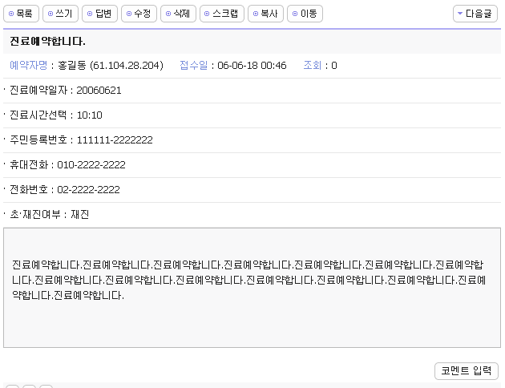
Task: Click the post title 진료예약합니다.
Action: coord(47,41)
